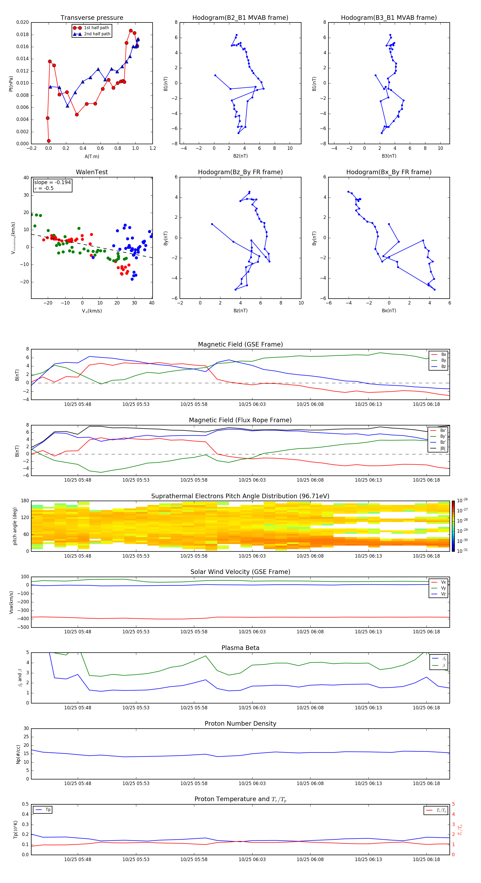The width and height of the screenshot is (481, 883).
Task: Click the 'Np(#/cc)' axis label
Action: tap(18, 754)
